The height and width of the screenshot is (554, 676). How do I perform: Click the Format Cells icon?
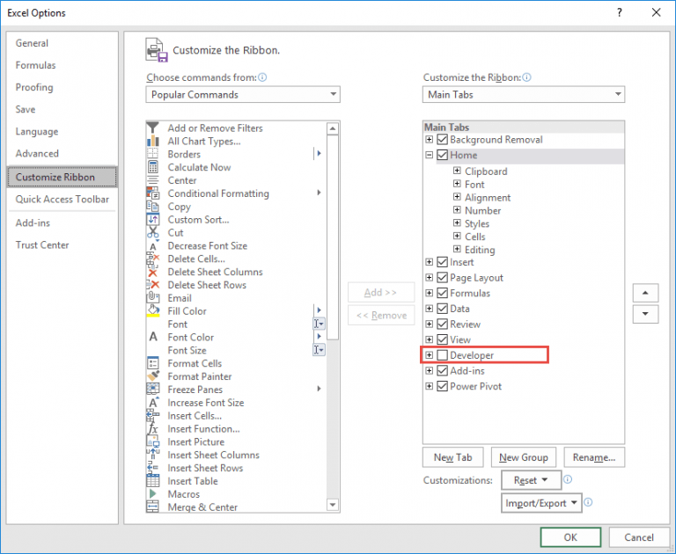point(152,363)
